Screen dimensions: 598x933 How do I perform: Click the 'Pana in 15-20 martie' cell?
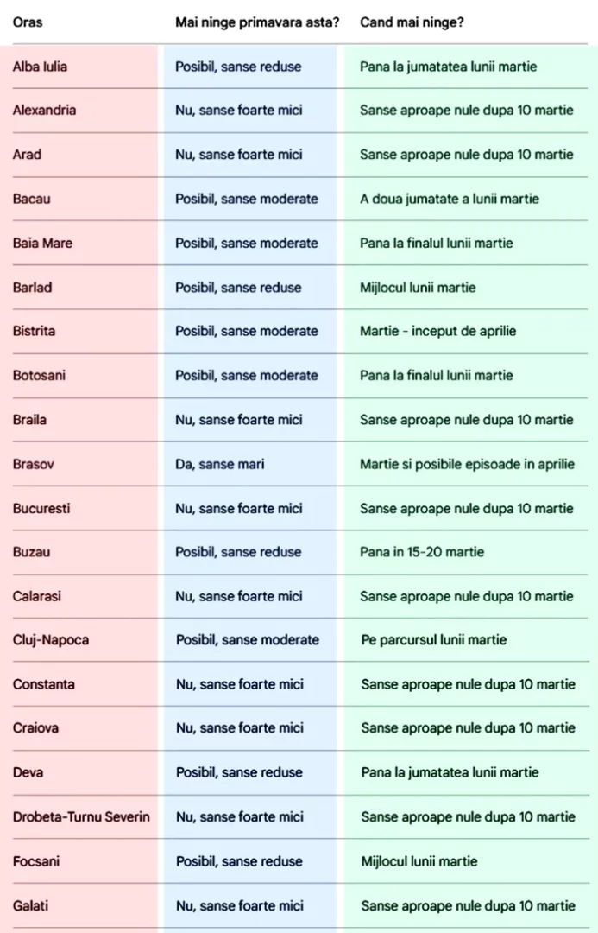422,552
